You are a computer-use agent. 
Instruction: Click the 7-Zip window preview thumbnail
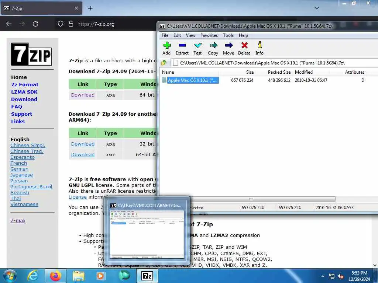pyautogui.click(x=147, y=234)
